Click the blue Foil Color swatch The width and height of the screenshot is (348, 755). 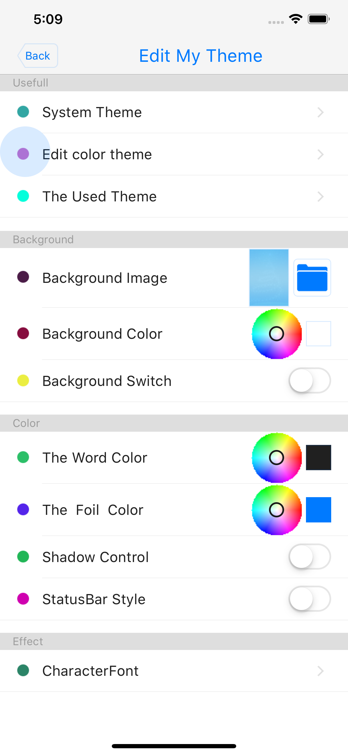pos(319,510)
